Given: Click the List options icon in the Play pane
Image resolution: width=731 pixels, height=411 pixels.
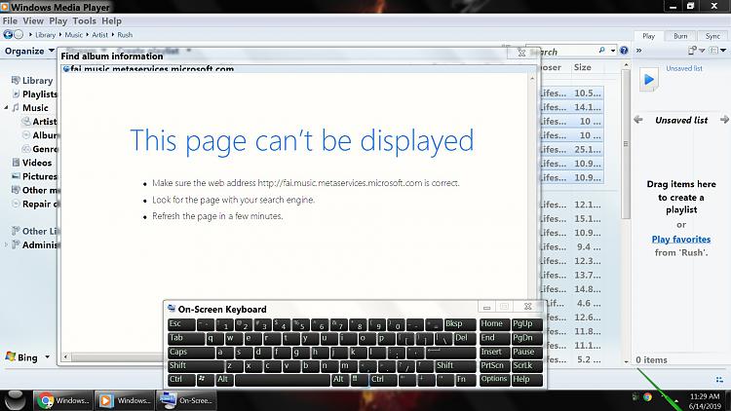Looking at the screenshot, I should click(713, 51).
